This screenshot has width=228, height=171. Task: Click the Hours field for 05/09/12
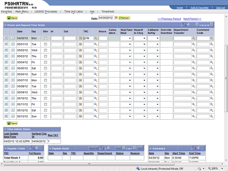(x=103, y=93)
